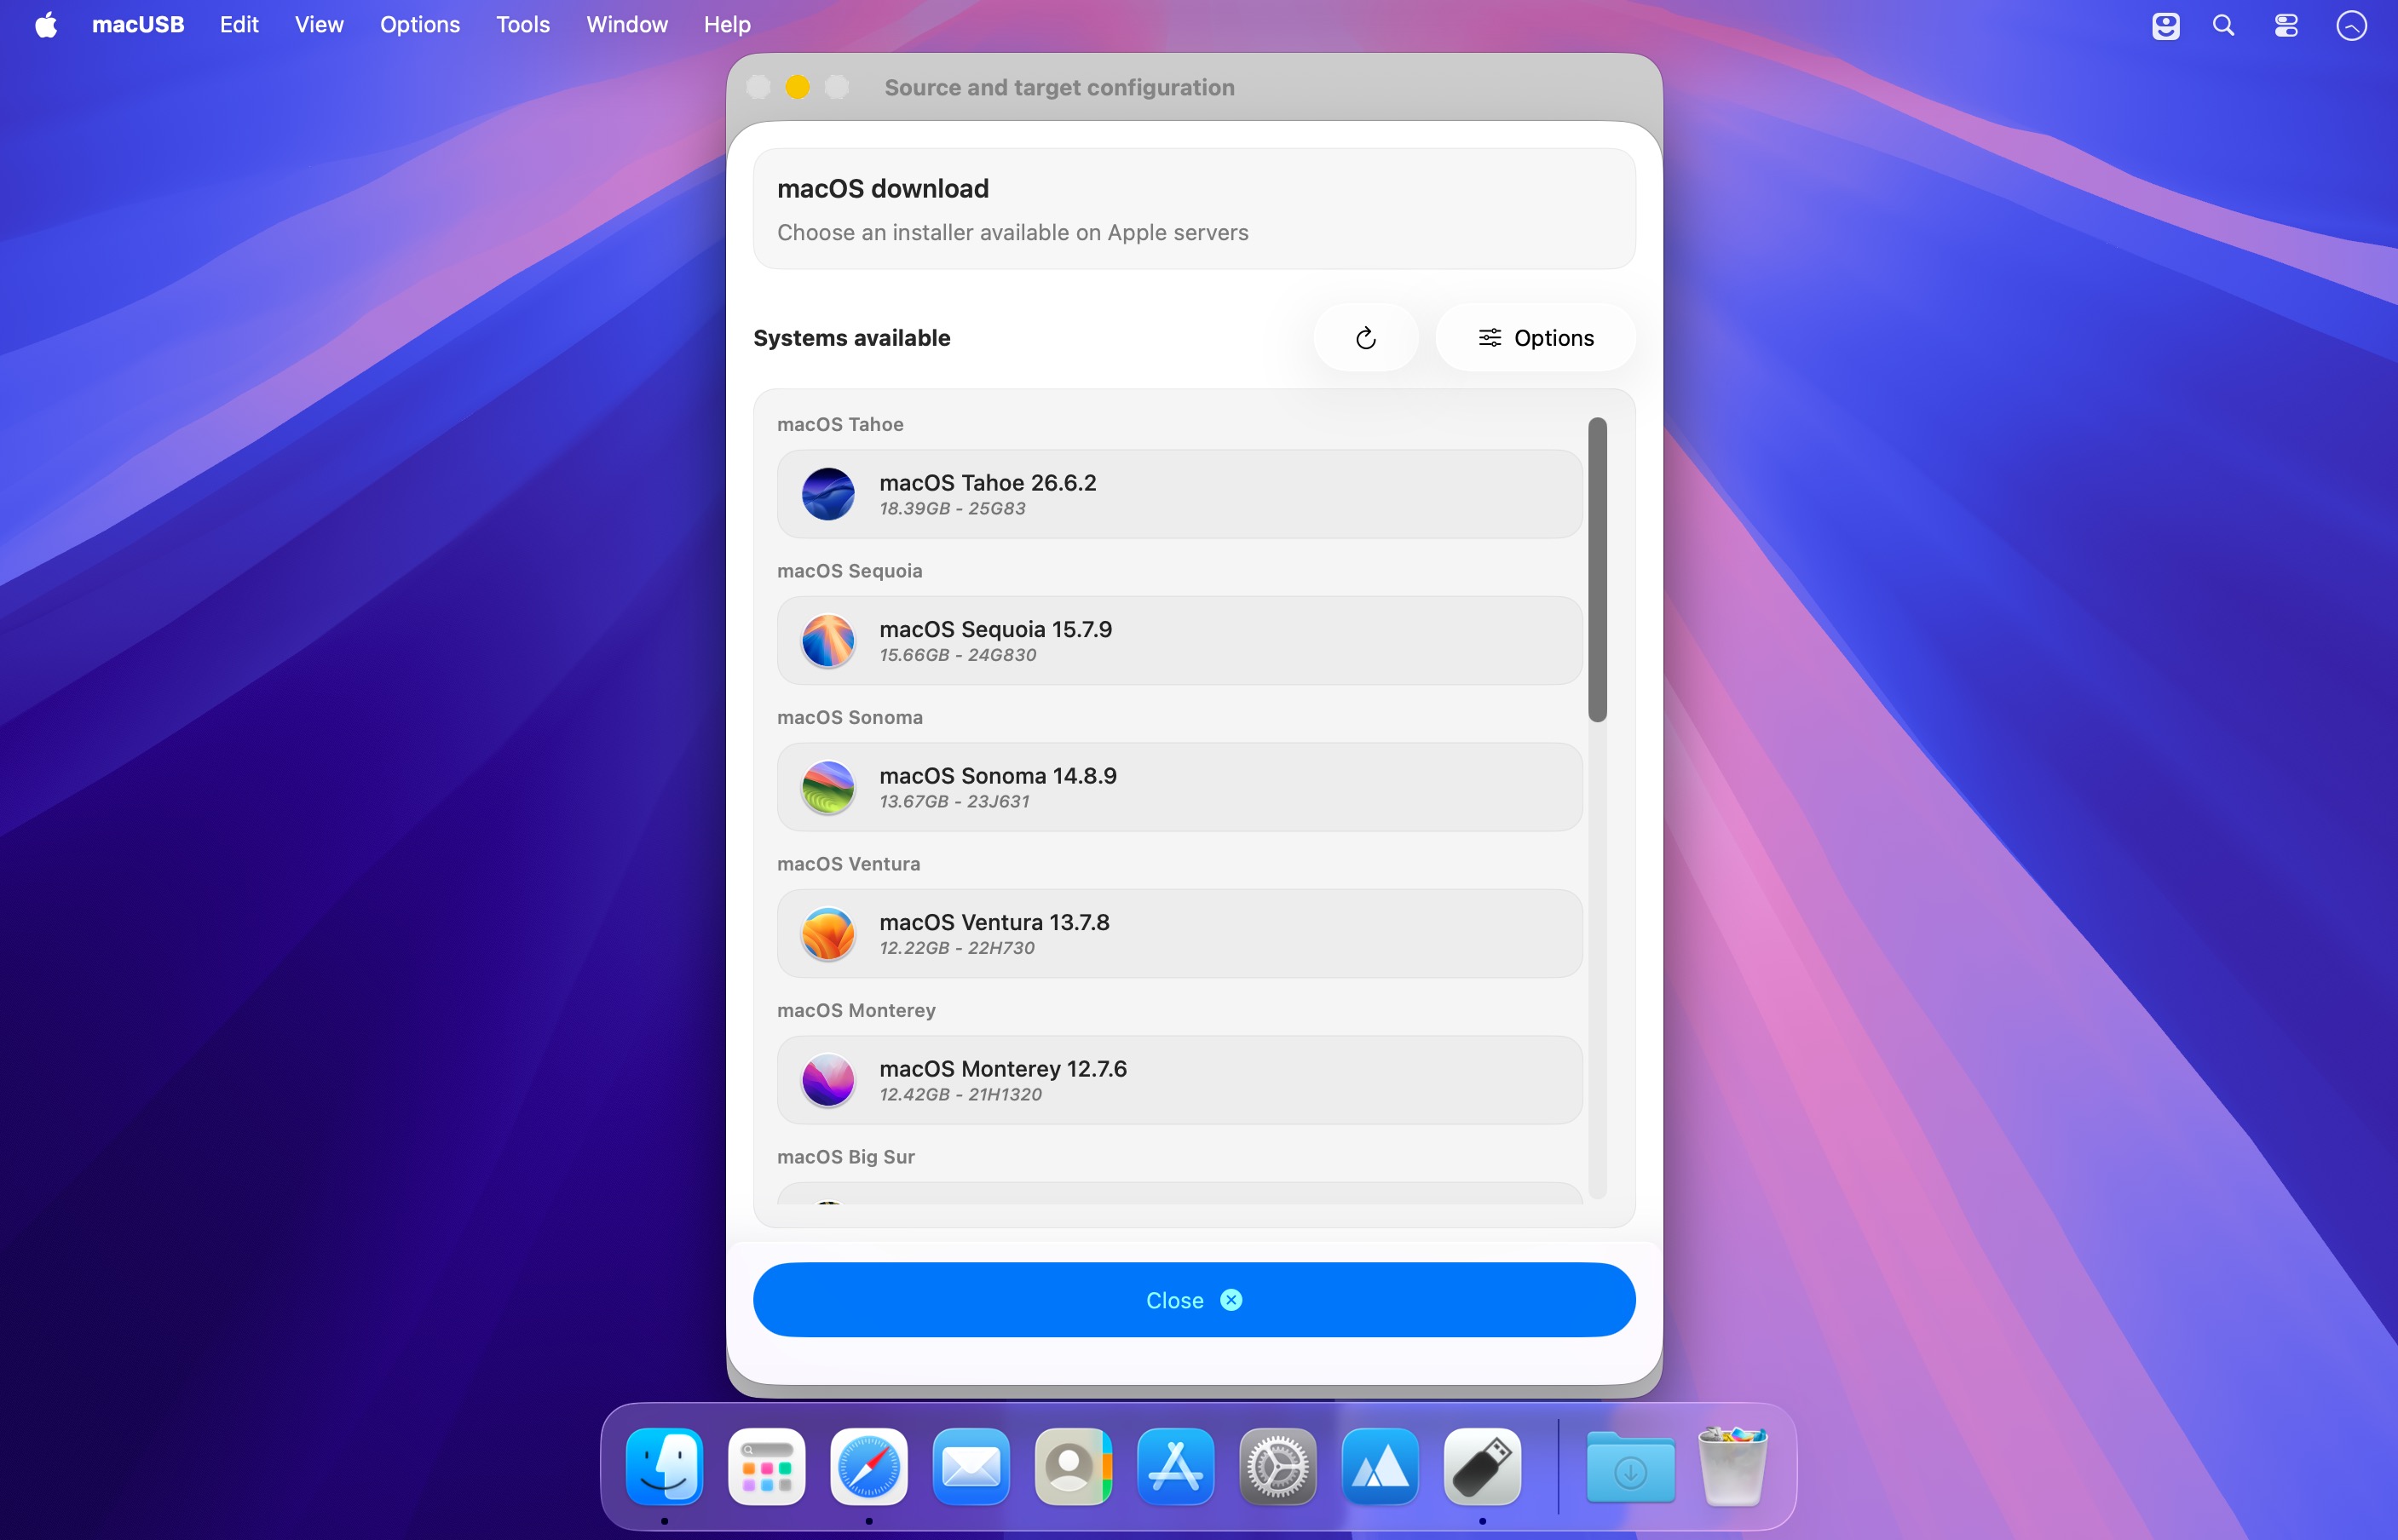Click the macOS Sequoia section header
This screenshot has height=1540, width=2398.
850,571
